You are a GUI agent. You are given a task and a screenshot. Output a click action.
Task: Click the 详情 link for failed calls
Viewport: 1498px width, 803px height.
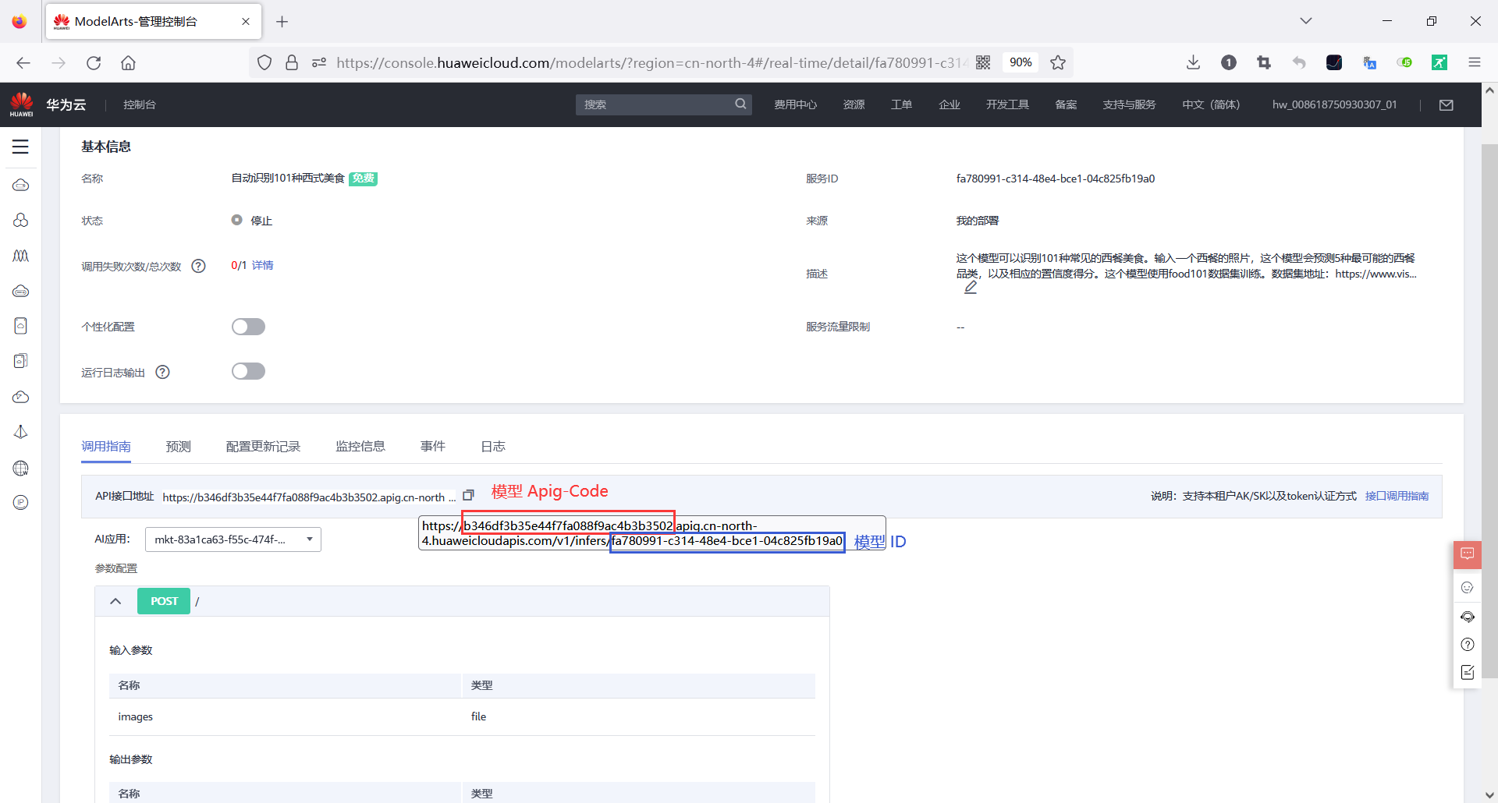(x=263, y=266)
